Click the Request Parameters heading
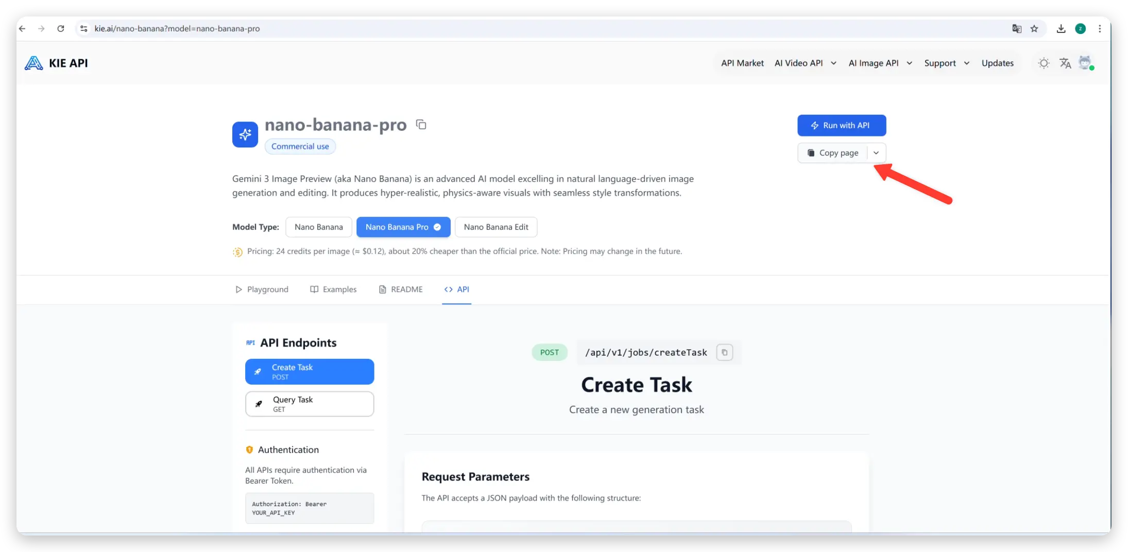 pos(475,477)
